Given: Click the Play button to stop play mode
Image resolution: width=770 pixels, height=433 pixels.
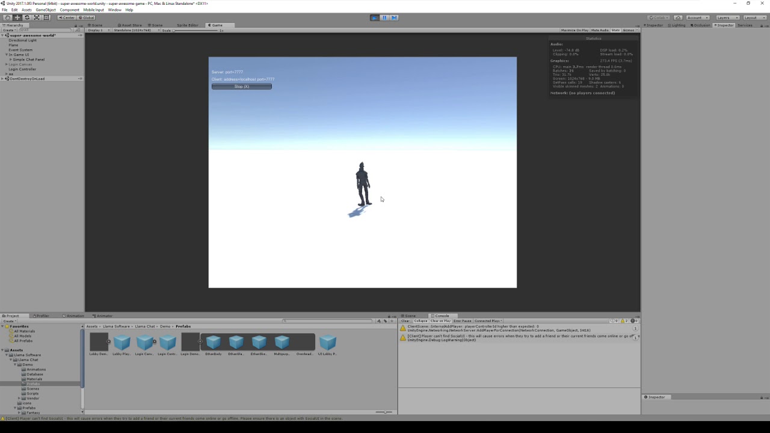Looking at the screenshot, I should pyautogui.click(x=374, y=17).
